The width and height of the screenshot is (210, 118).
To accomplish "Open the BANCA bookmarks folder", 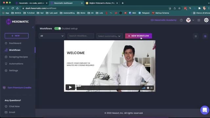I will point(16,13).
